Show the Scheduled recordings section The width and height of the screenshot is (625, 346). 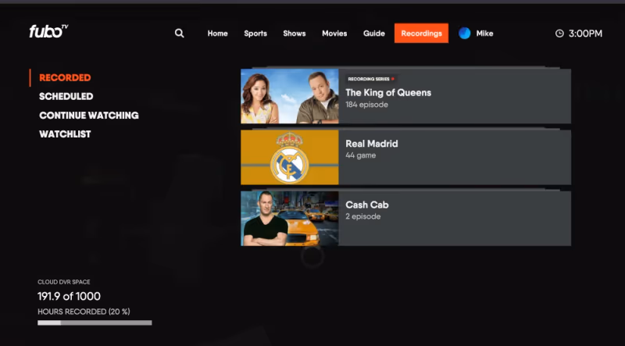coord(66,97)
